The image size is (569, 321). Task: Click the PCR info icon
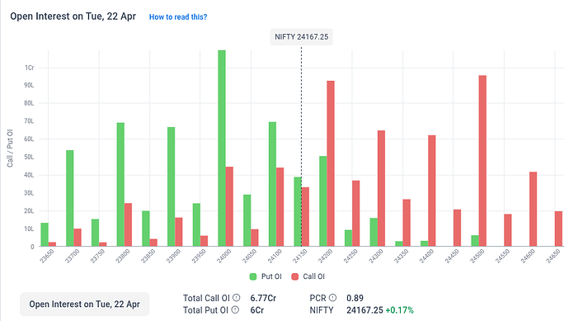point(332,298)
